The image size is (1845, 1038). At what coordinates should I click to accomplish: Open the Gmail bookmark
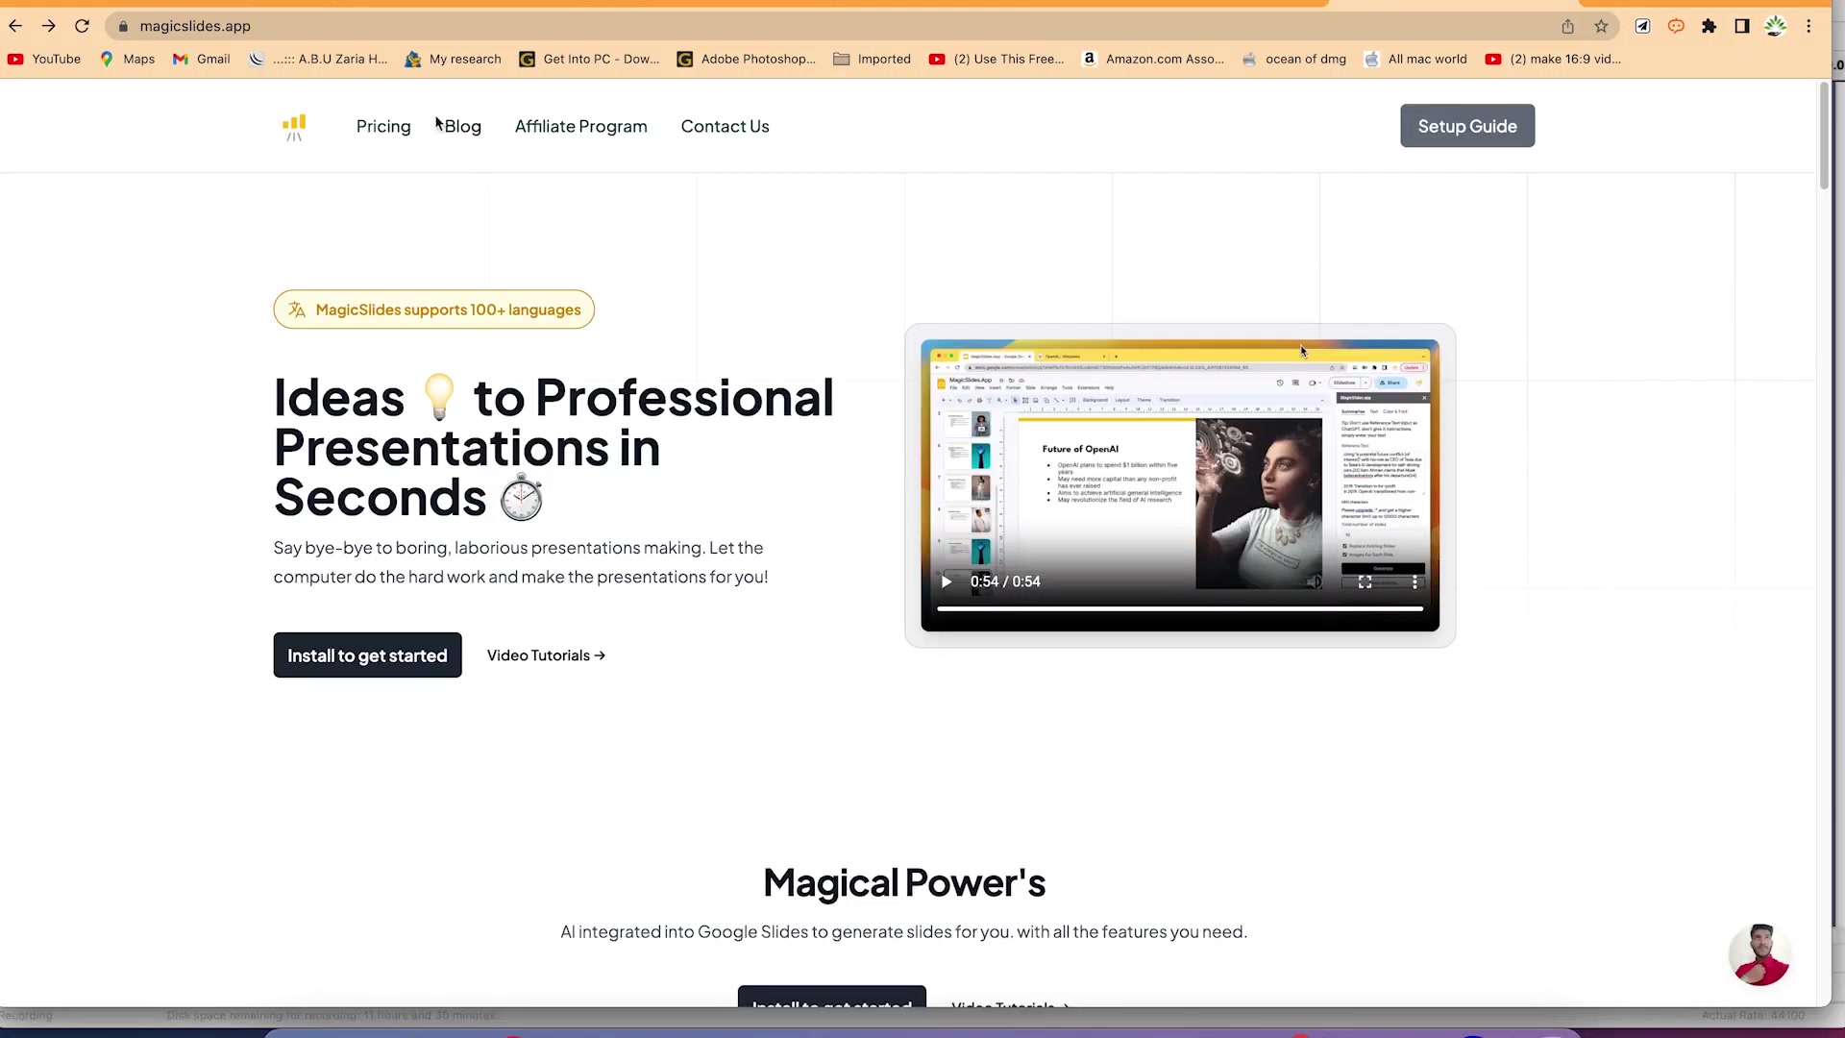[202, 59]
